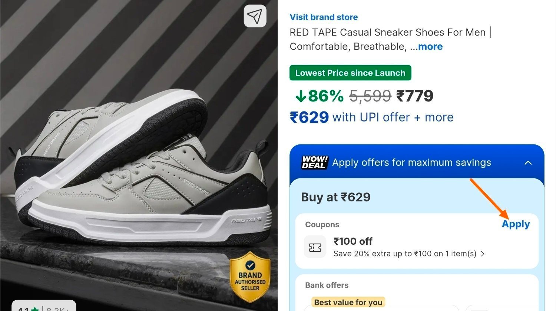The image size is (556, 311).
Task: Open coupon details chevron after 1 item(s)
Action: pos(483,254)
